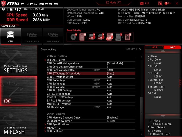Select the Boot Priority heading
Screen dimensions: 182x137
74,30
